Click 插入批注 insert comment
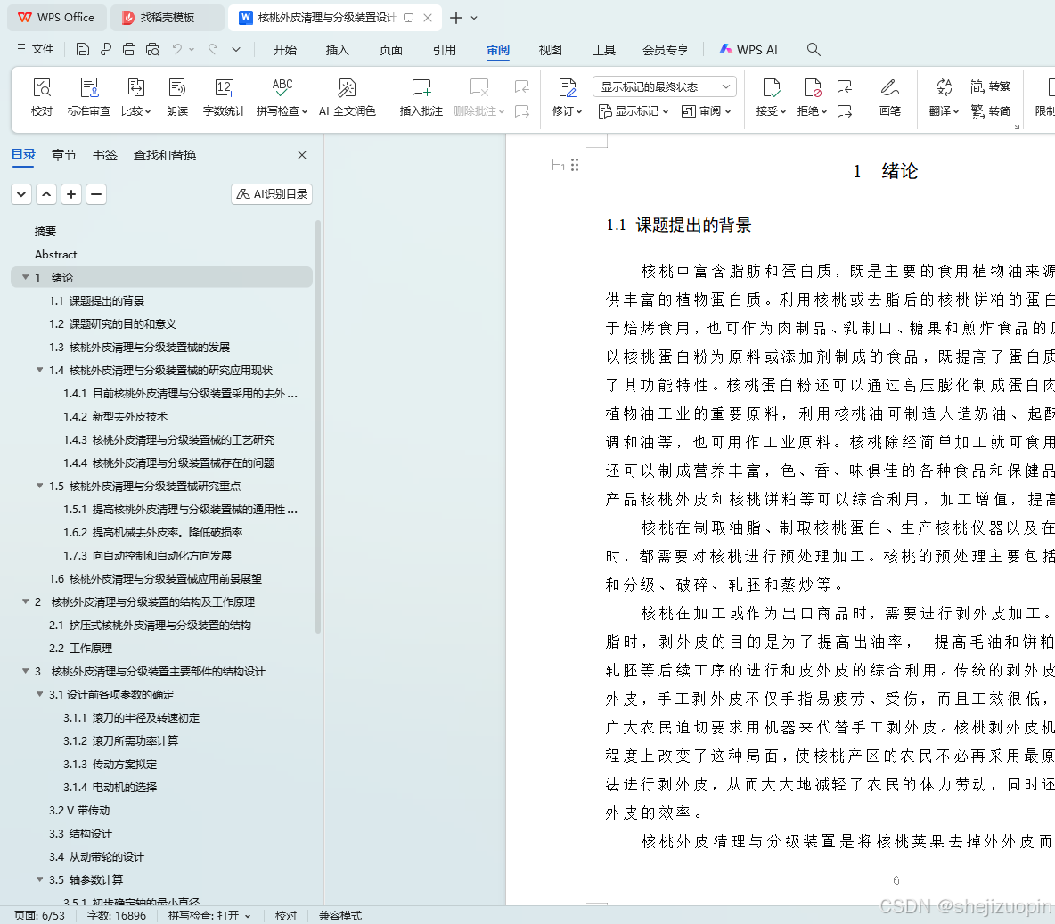 [x=421, y=97]
